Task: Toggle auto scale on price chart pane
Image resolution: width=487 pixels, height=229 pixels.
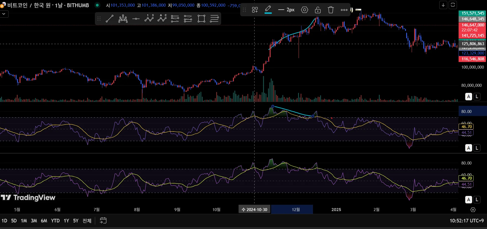Action: (x=469, y=97)
